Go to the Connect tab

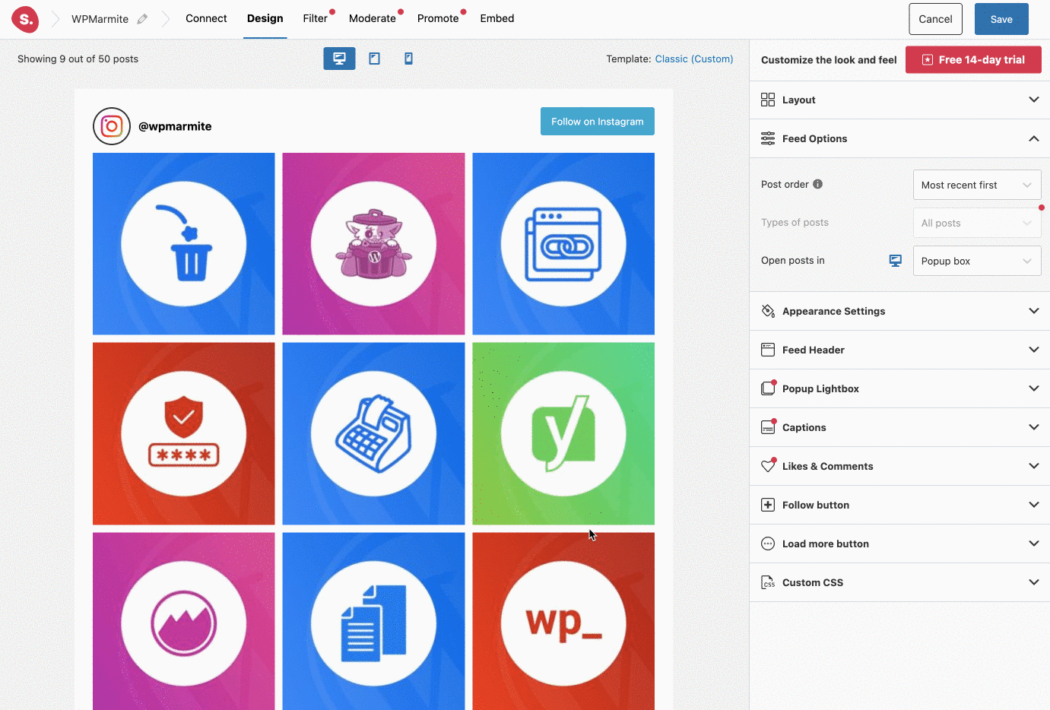point(206,18)
